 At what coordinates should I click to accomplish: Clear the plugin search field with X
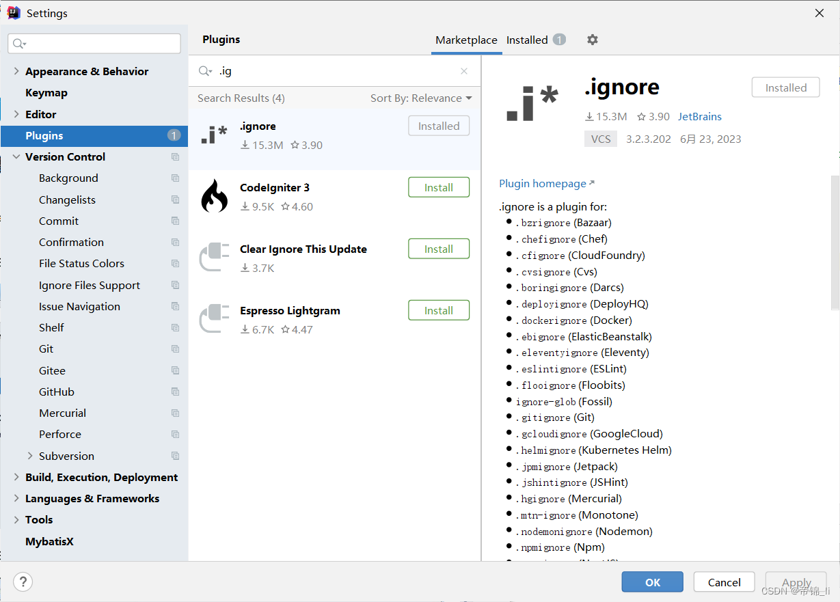[464, 71]
